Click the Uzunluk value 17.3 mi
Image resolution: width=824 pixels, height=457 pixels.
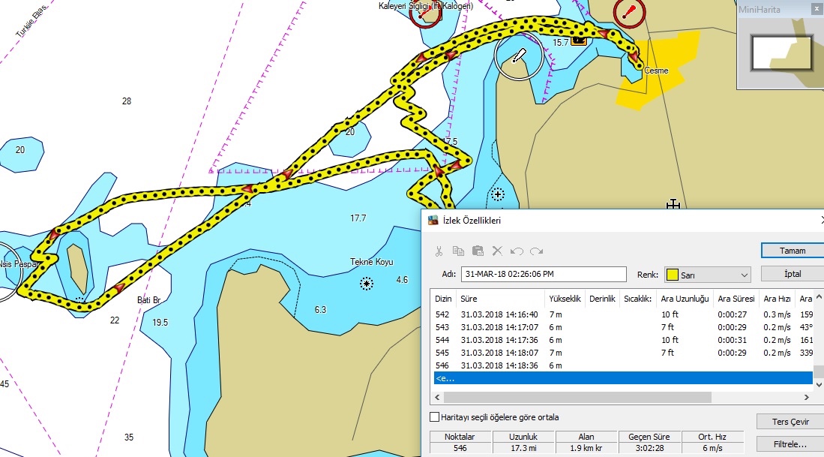pos(523,448)
